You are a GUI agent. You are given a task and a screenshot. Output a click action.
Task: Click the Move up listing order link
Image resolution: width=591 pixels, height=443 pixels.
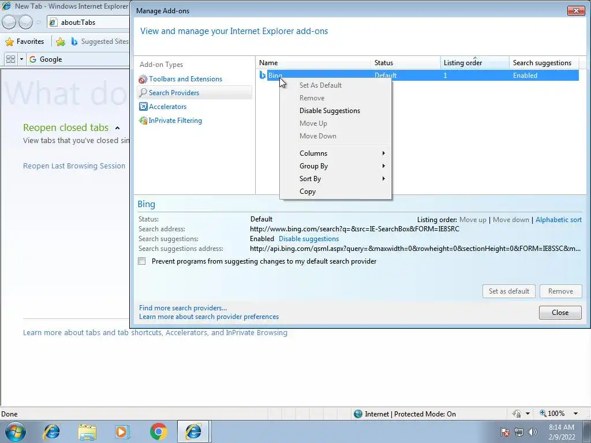pos(473,220)
